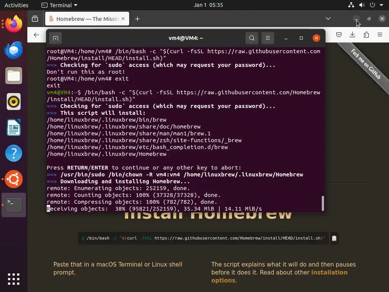The image size is (389, 292).
Task: Close the Firefox window
Action: (x=382, y=19)
